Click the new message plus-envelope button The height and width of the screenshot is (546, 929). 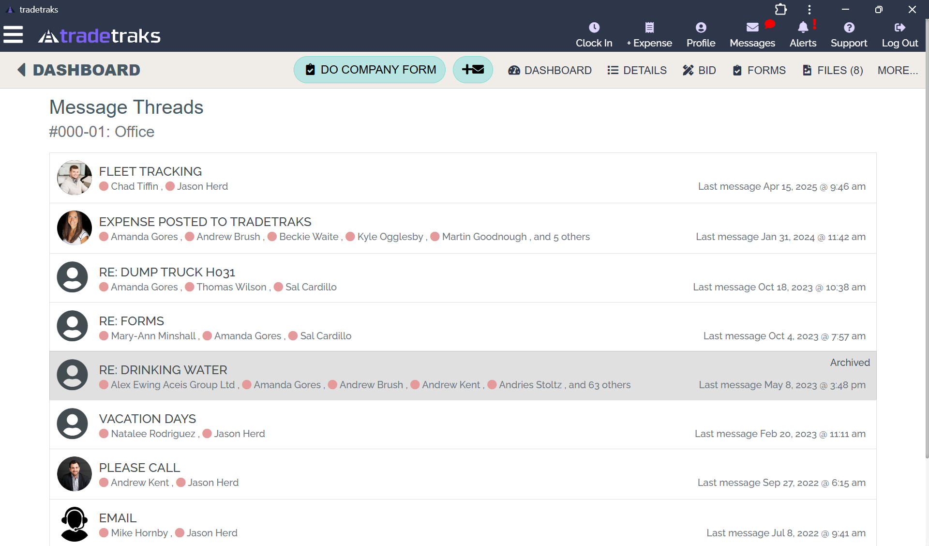tap(473, 70)
